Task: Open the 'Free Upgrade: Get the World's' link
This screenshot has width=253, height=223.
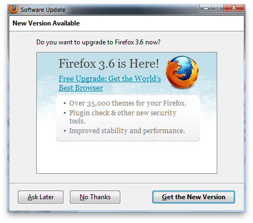Action: pos(110,78)
